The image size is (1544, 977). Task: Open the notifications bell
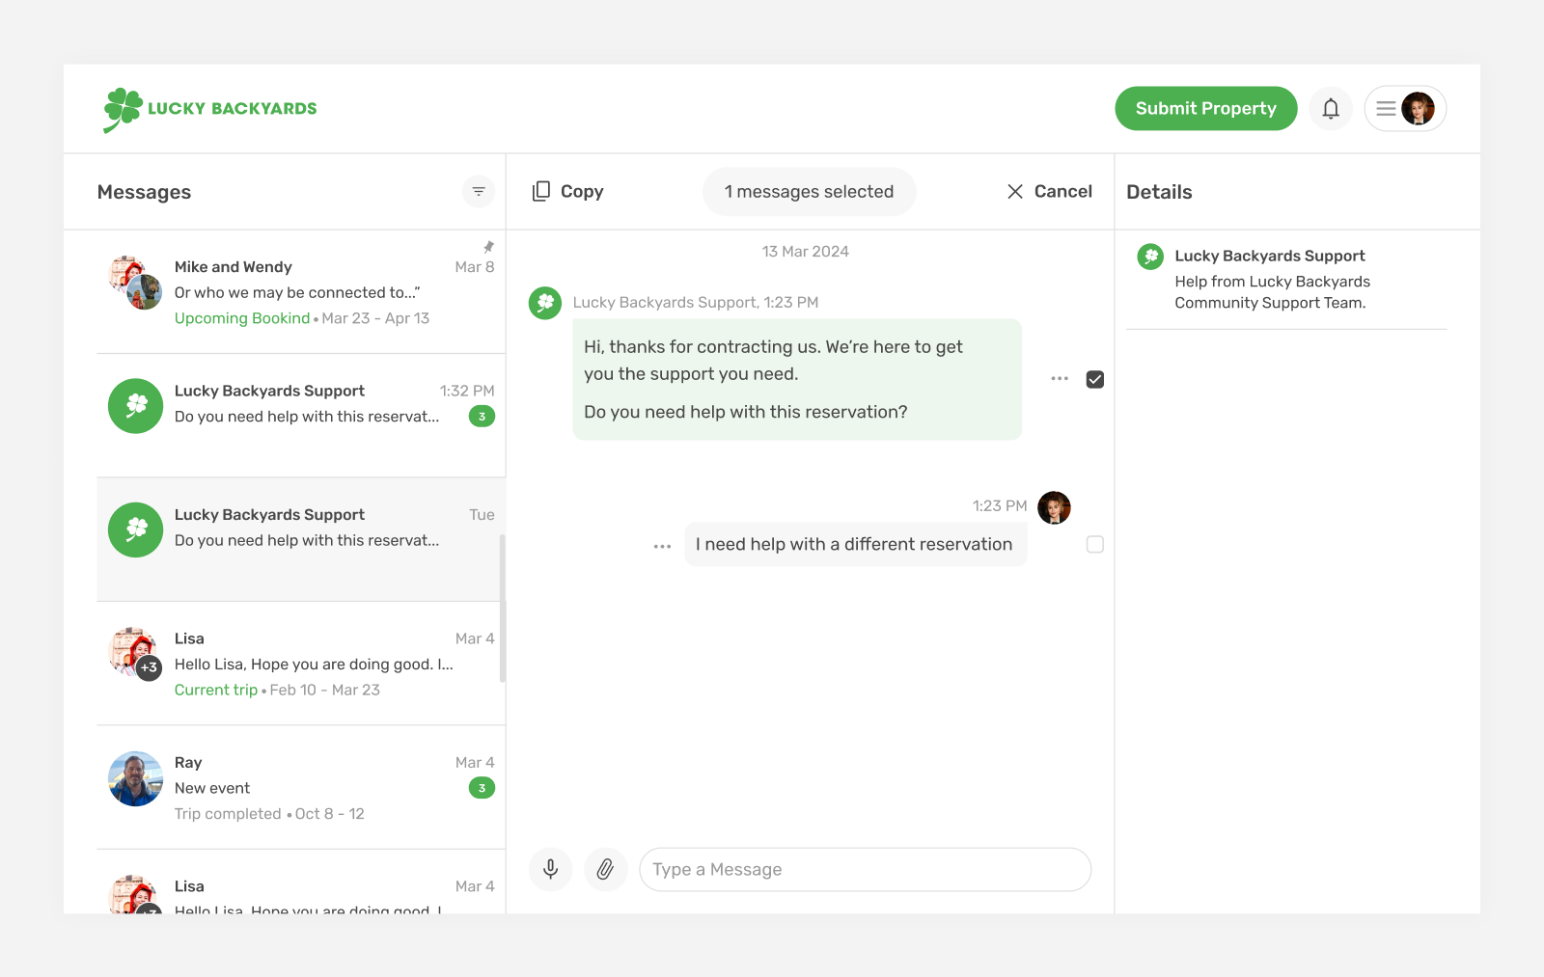(1331, 109)
